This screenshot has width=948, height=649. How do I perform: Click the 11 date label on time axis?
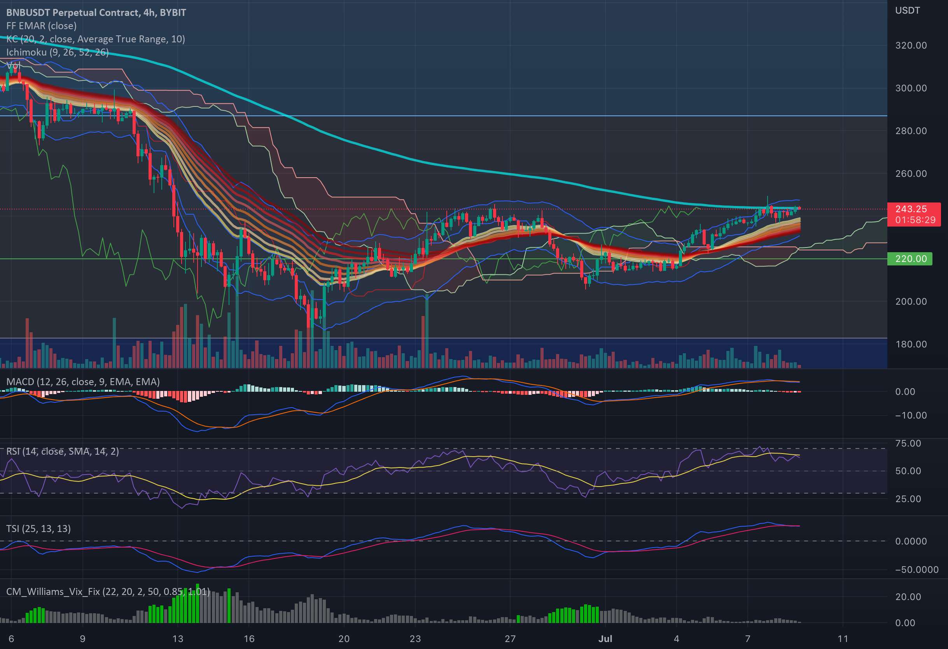click(x=843, y=639)
